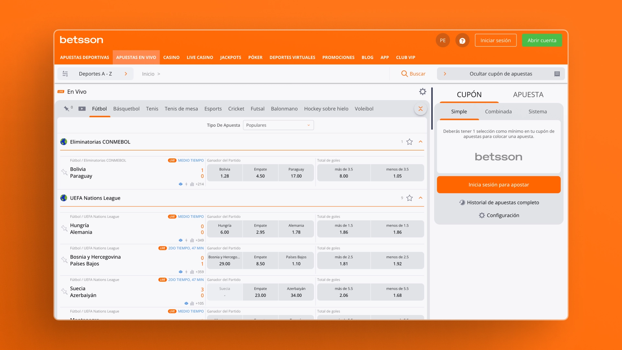Open the Casino menu item

coord(171,57)
